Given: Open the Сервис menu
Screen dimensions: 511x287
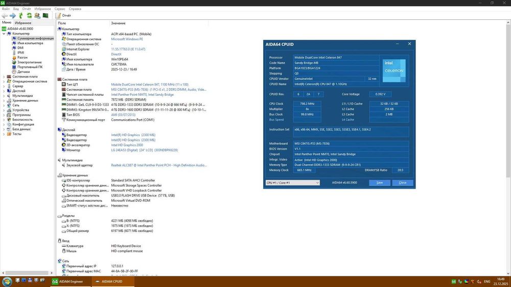Looking at the screenshot, I should tap(60, 9).
